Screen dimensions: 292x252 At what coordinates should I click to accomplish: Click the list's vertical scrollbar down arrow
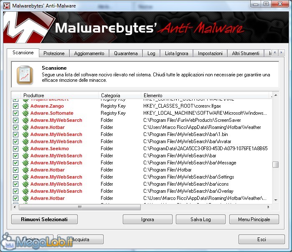[x=276, y=200]
